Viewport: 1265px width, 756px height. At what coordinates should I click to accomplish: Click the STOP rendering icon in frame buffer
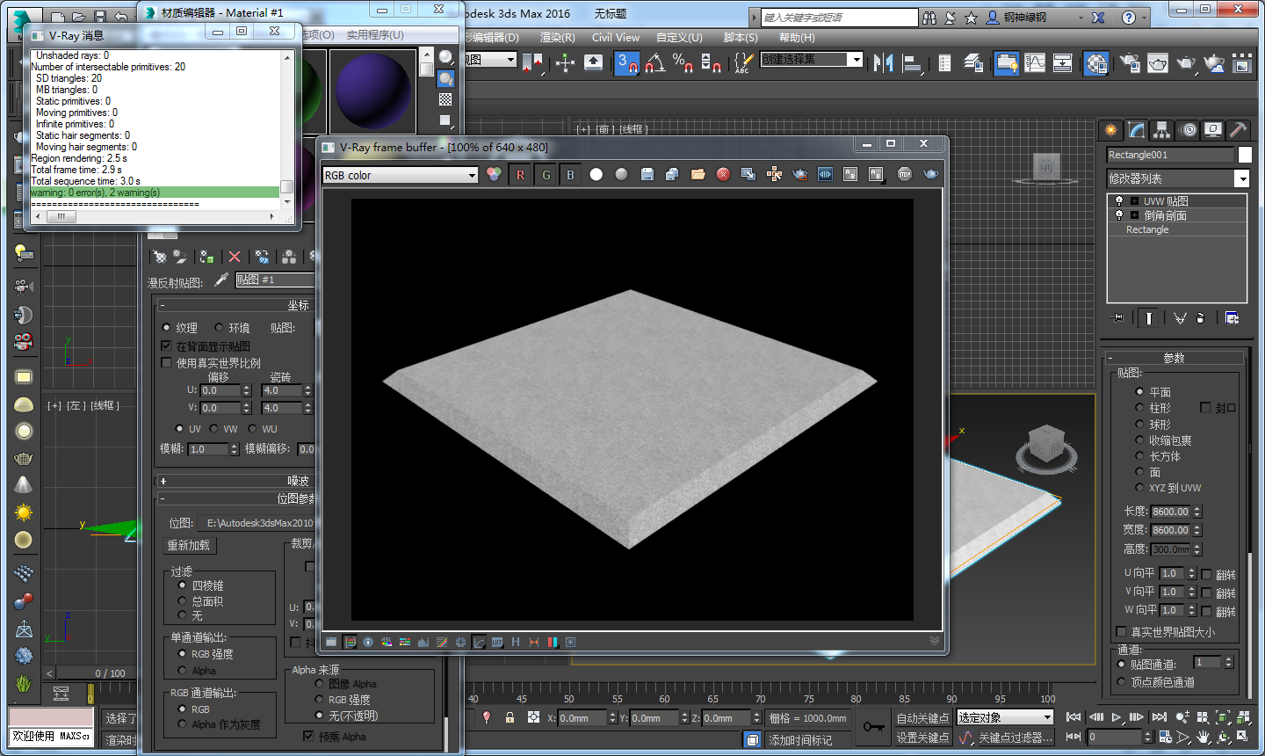coord(904,175)
